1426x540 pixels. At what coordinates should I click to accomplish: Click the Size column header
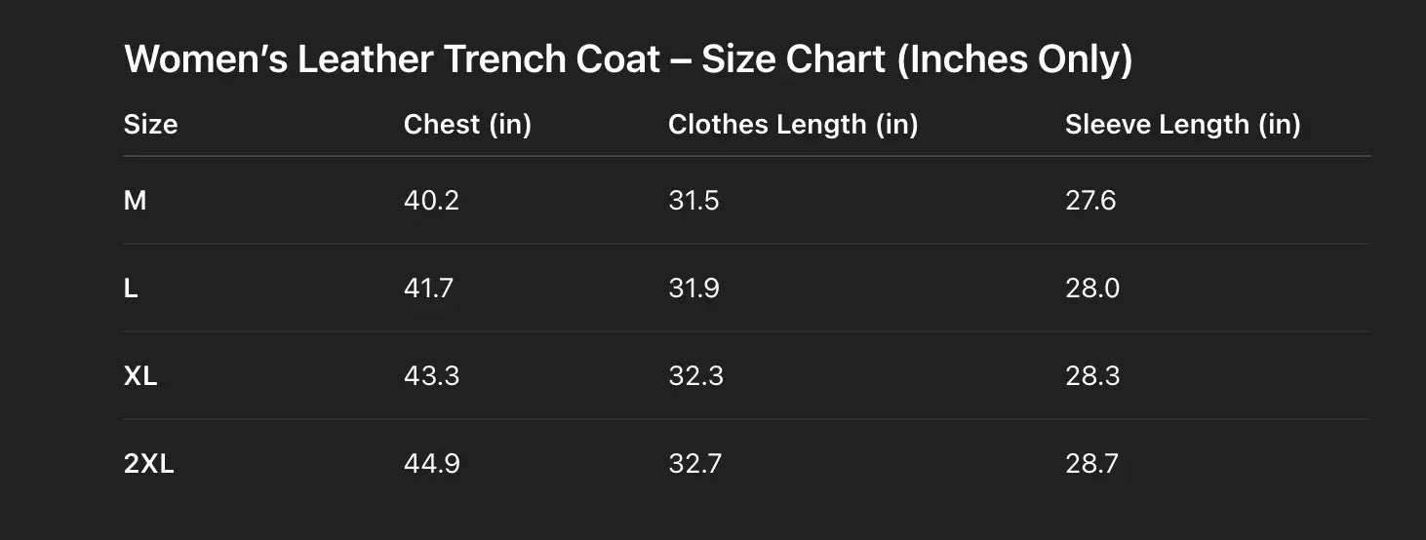coord(150,125)
